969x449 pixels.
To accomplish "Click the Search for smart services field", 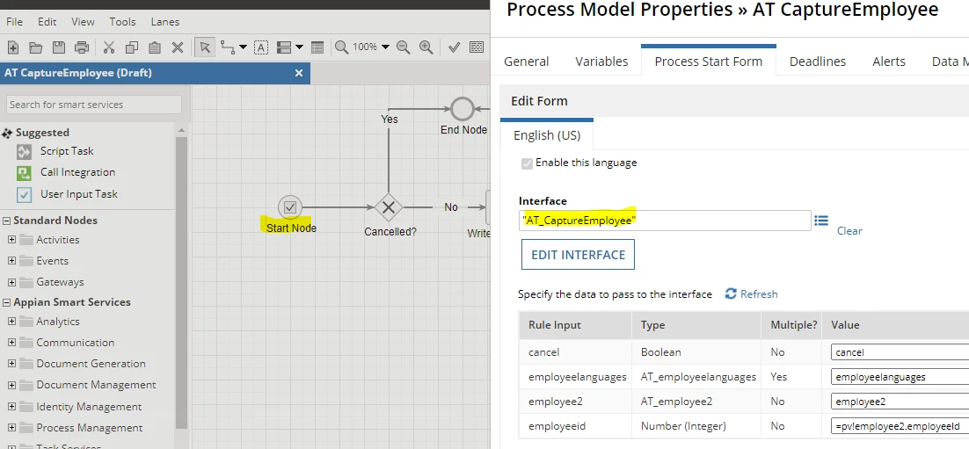I will click(x=94, y=105).
